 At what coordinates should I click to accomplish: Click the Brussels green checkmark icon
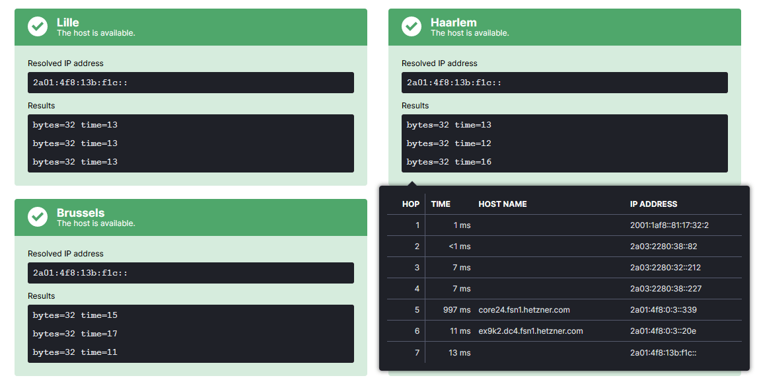[38, 217]
